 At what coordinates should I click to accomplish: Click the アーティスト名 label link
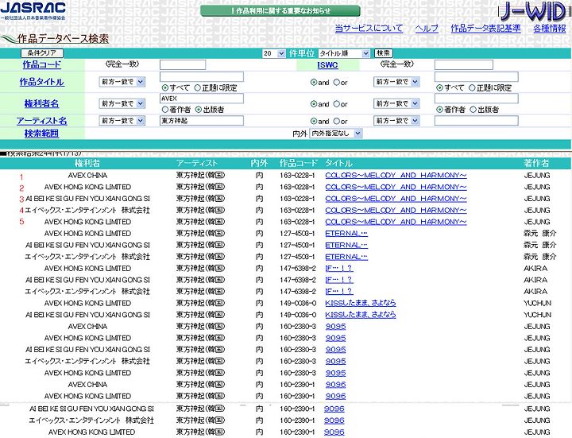(41, 121)
